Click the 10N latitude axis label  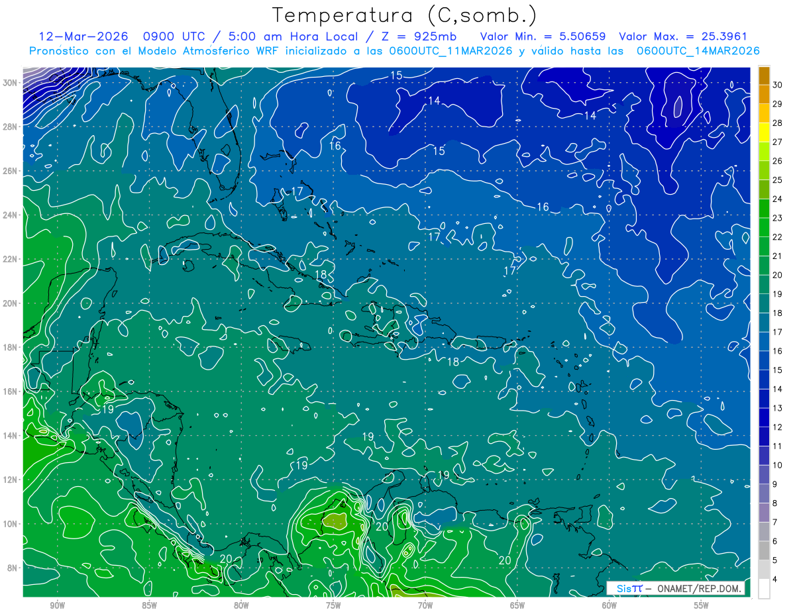(x=11, y=524)
